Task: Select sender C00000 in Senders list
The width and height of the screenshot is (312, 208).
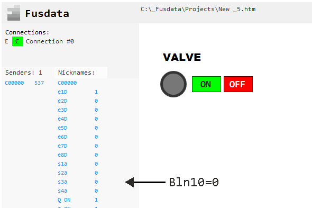Action: [14, 83]
